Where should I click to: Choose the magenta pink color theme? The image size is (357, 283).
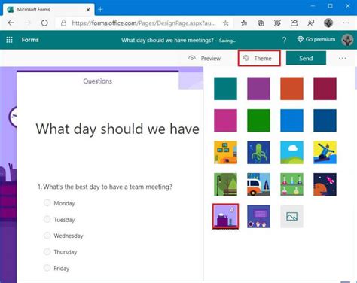(x=225, y=120)
